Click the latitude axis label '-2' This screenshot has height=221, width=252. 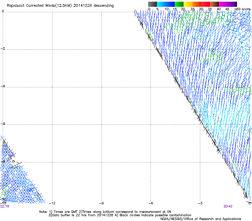pyautogui.click(x=3, y=49)
